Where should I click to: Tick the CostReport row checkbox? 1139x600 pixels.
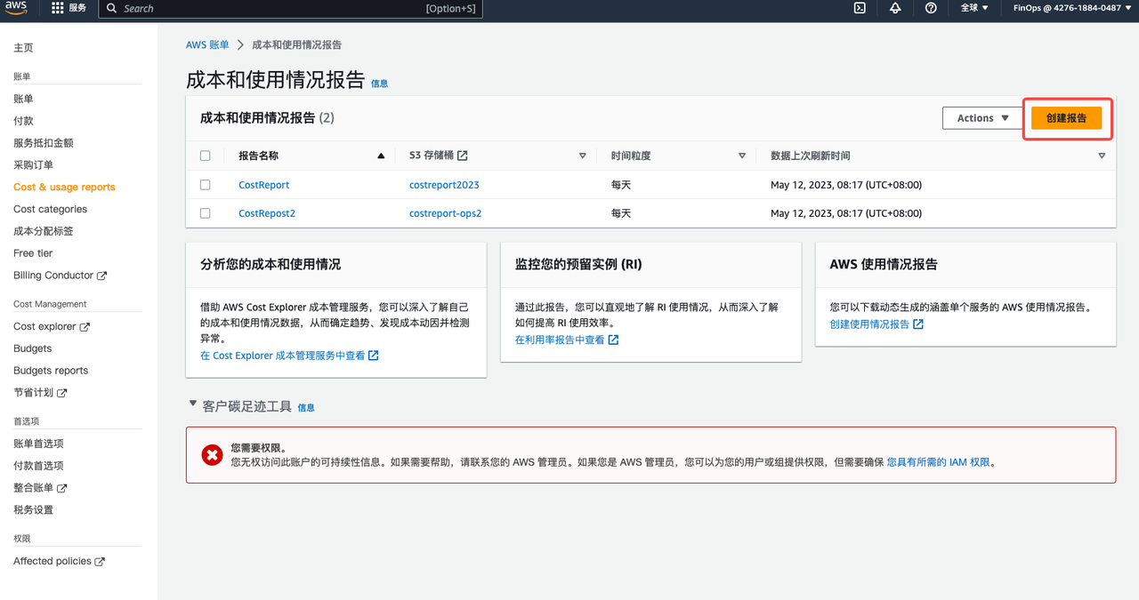click(x=206, y=185)
